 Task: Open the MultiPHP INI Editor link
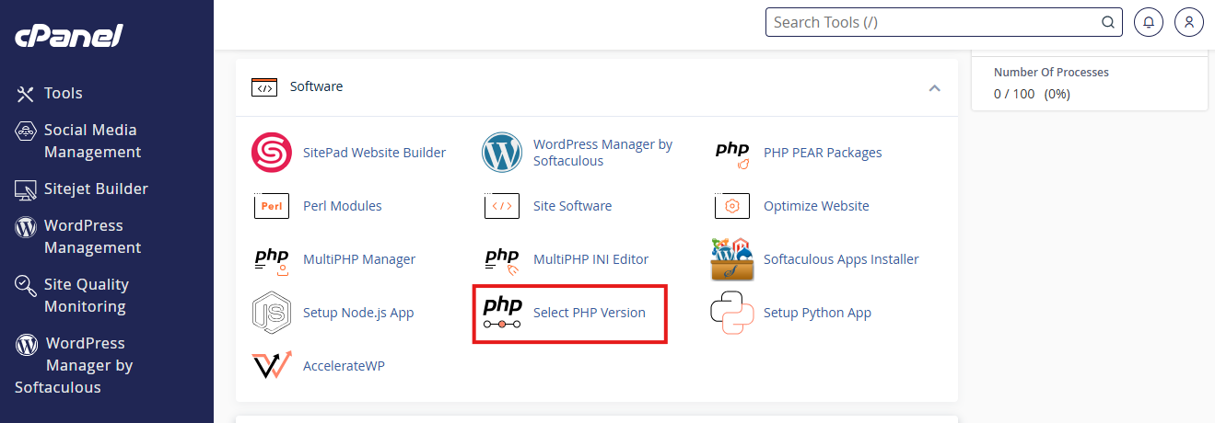590,259
